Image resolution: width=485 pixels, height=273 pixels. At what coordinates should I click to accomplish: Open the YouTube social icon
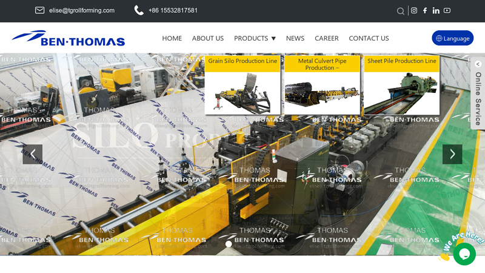(x=447, y=10)
